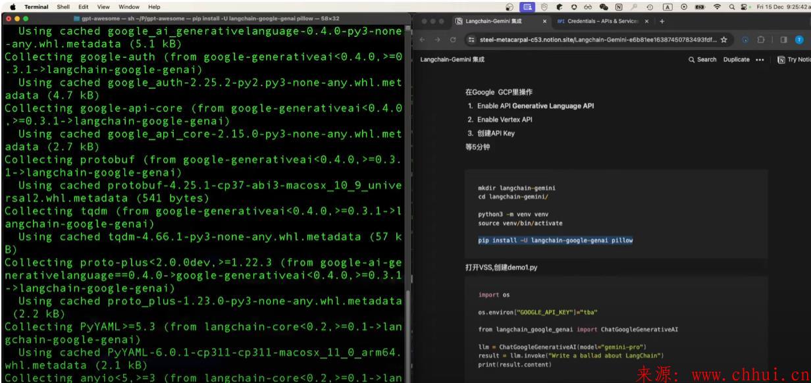Open the Shell menu
The width and height of the screenshot is (811, 383).
click(x=64, y=7)
